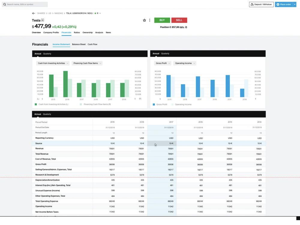The width and height of the screenshot is (300, 225).
Task: Click the 2015 Gross Profit blue bar
Action: coord(168,86)
